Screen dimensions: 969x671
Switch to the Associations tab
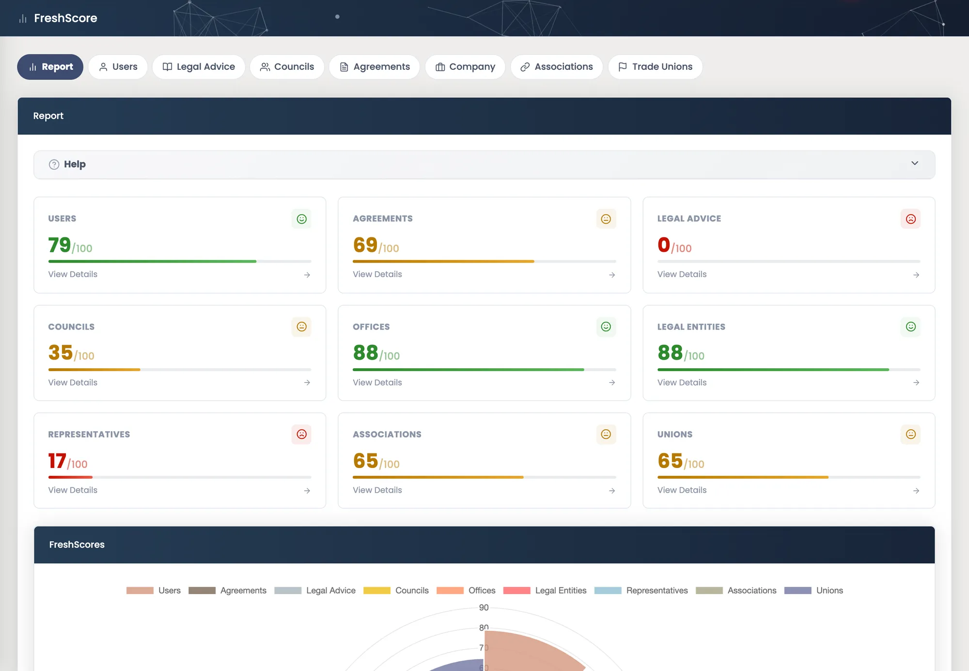557,67
